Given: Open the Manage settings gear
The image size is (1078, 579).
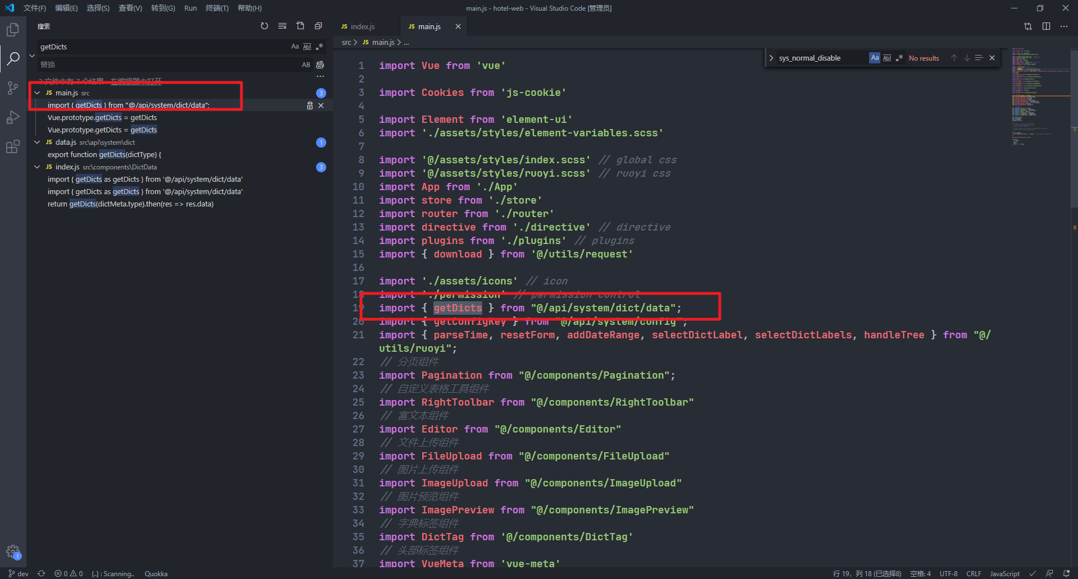Looking at the screenshot, I should pos(13,552).
